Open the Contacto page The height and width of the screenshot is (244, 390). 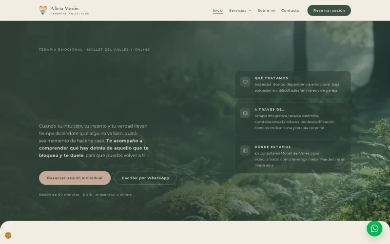[x=290, y=10]
